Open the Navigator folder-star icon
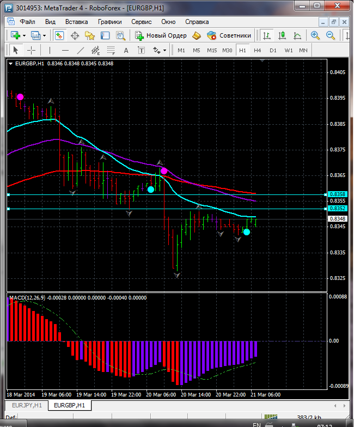354x427 pixels. [x=89, y=35]
